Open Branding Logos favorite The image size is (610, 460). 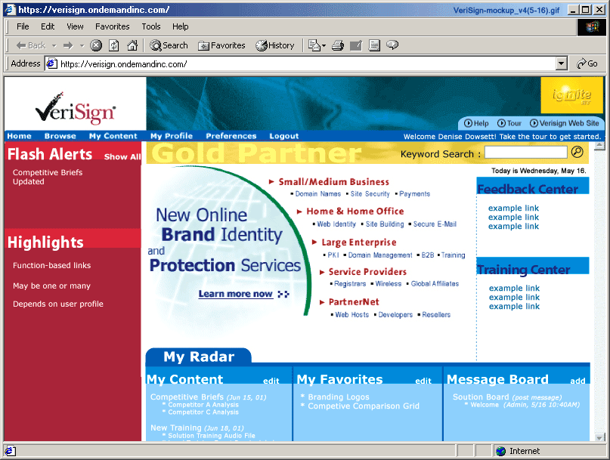tap(339, 397)
